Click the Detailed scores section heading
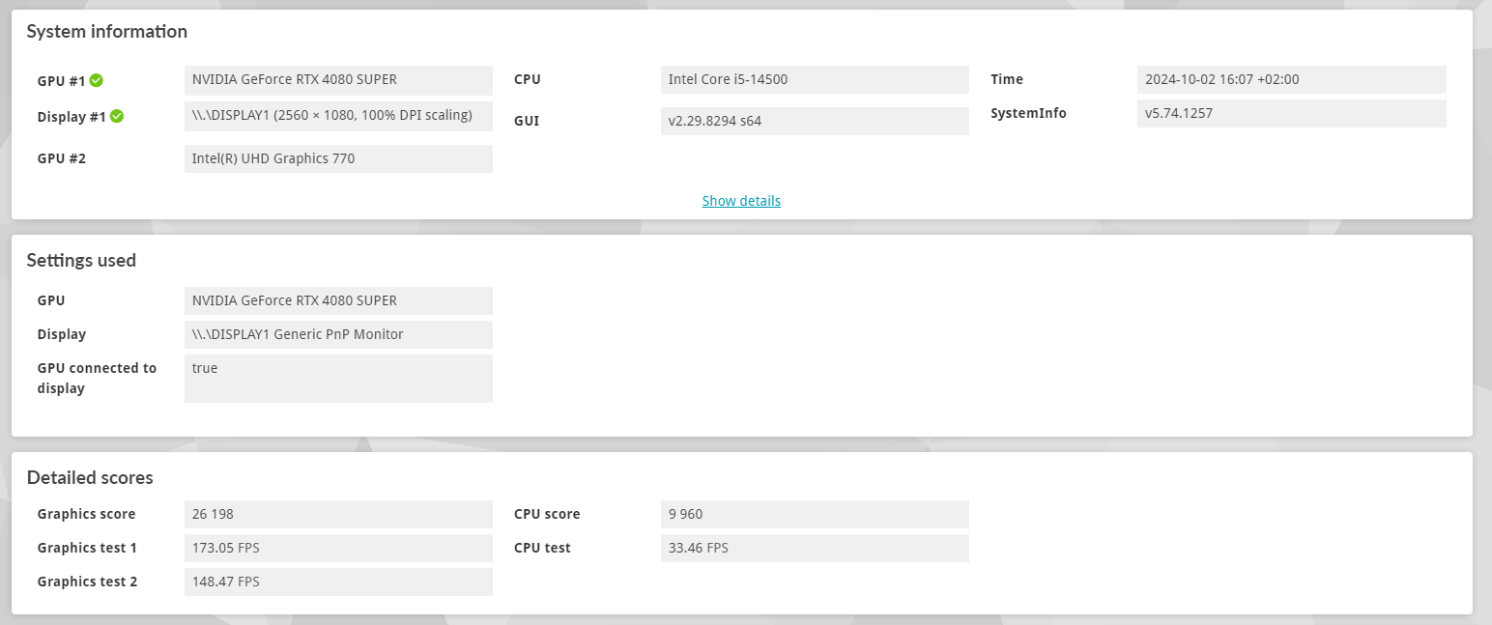 click(90, 478)
